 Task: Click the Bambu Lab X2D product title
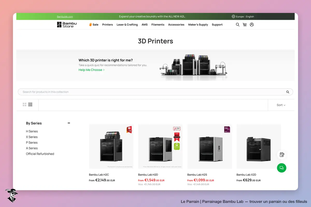pos(246,175)
